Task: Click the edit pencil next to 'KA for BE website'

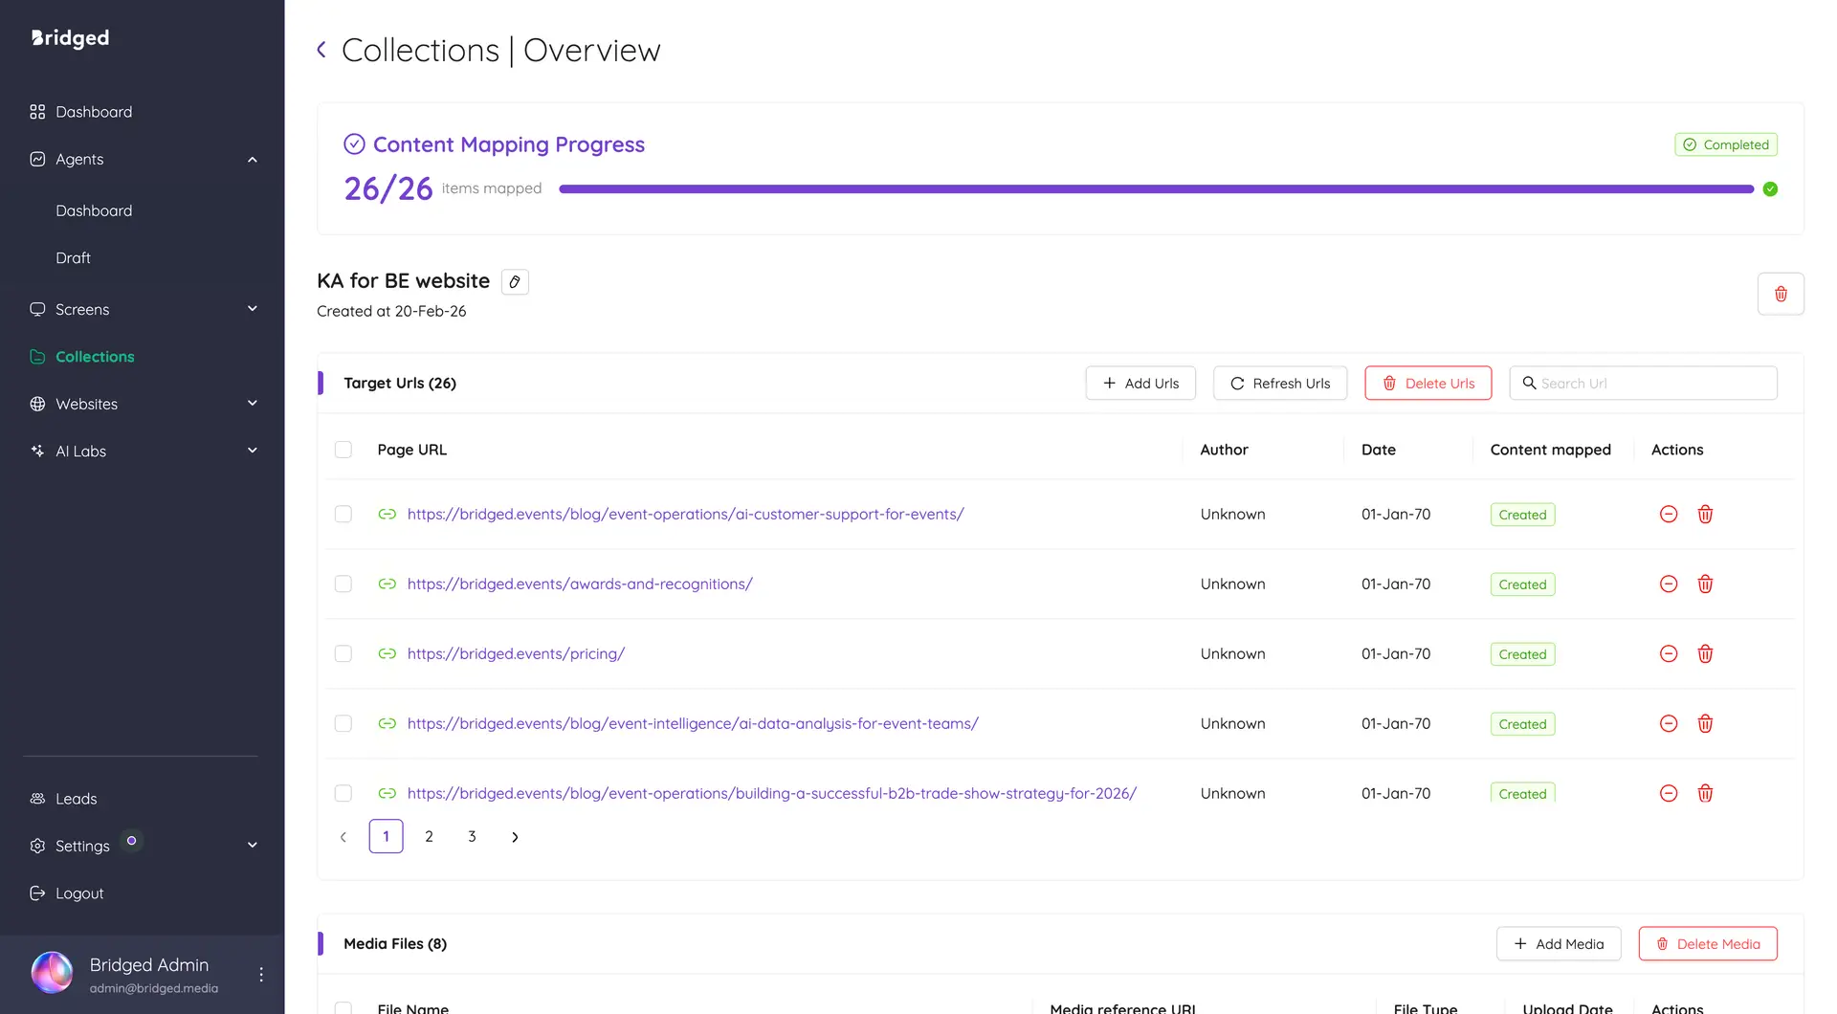Action: point(515,281)
